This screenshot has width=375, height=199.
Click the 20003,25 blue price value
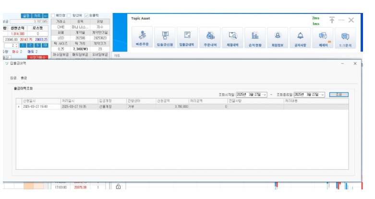pos(41,39)
